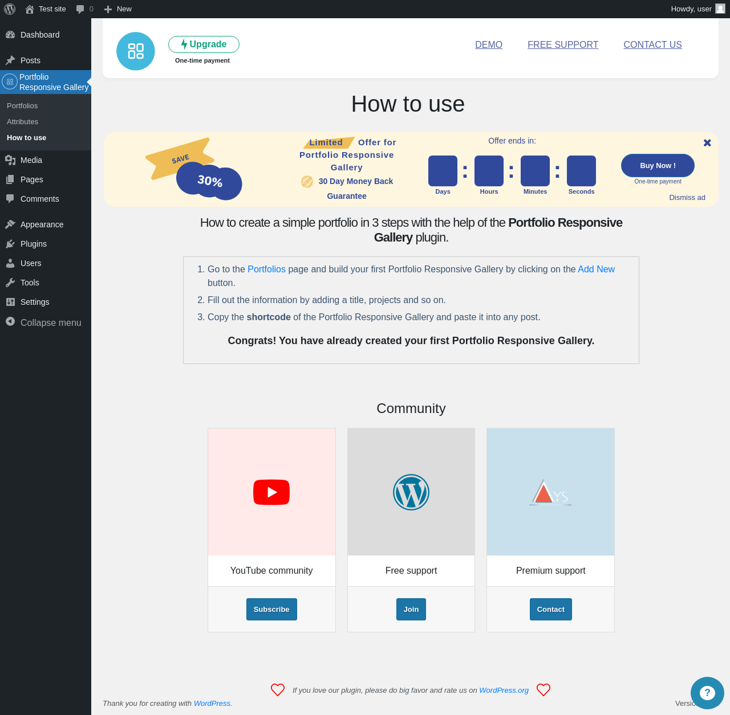Open the help question mark bubble

(707, 693)
